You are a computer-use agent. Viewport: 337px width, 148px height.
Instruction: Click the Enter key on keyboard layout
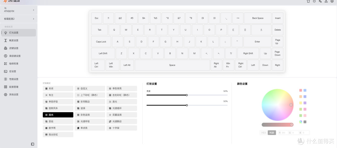(257, 42)
